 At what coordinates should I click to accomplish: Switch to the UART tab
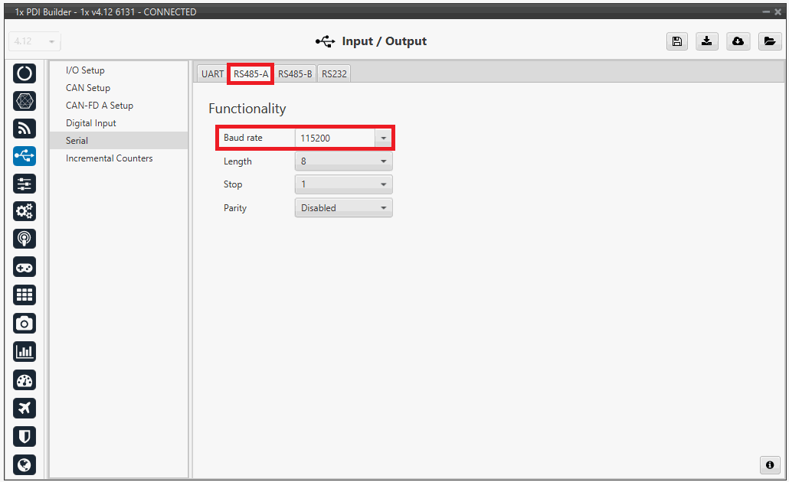pos(212,74)
